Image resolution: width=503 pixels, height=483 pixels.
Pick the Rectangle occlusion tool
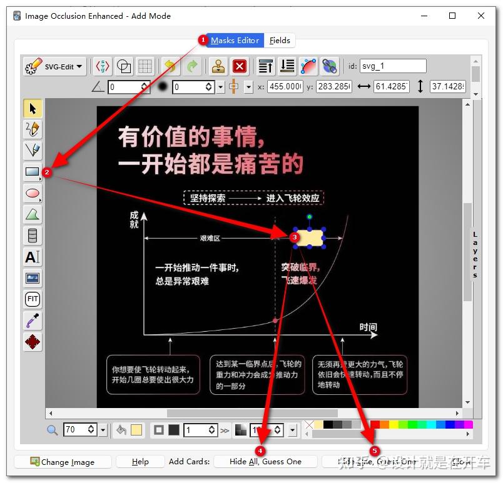coord(32,171)
